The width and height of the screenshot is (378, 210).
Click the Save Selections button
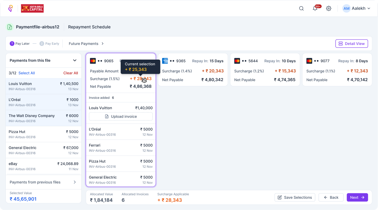(x=295, y=198)
